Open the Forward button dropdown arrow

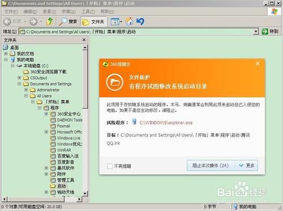pyautogui.click(x=41, y=22)
